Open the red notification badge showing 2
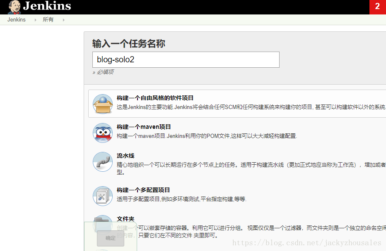The image size is (386, 251). coord(377,7)
